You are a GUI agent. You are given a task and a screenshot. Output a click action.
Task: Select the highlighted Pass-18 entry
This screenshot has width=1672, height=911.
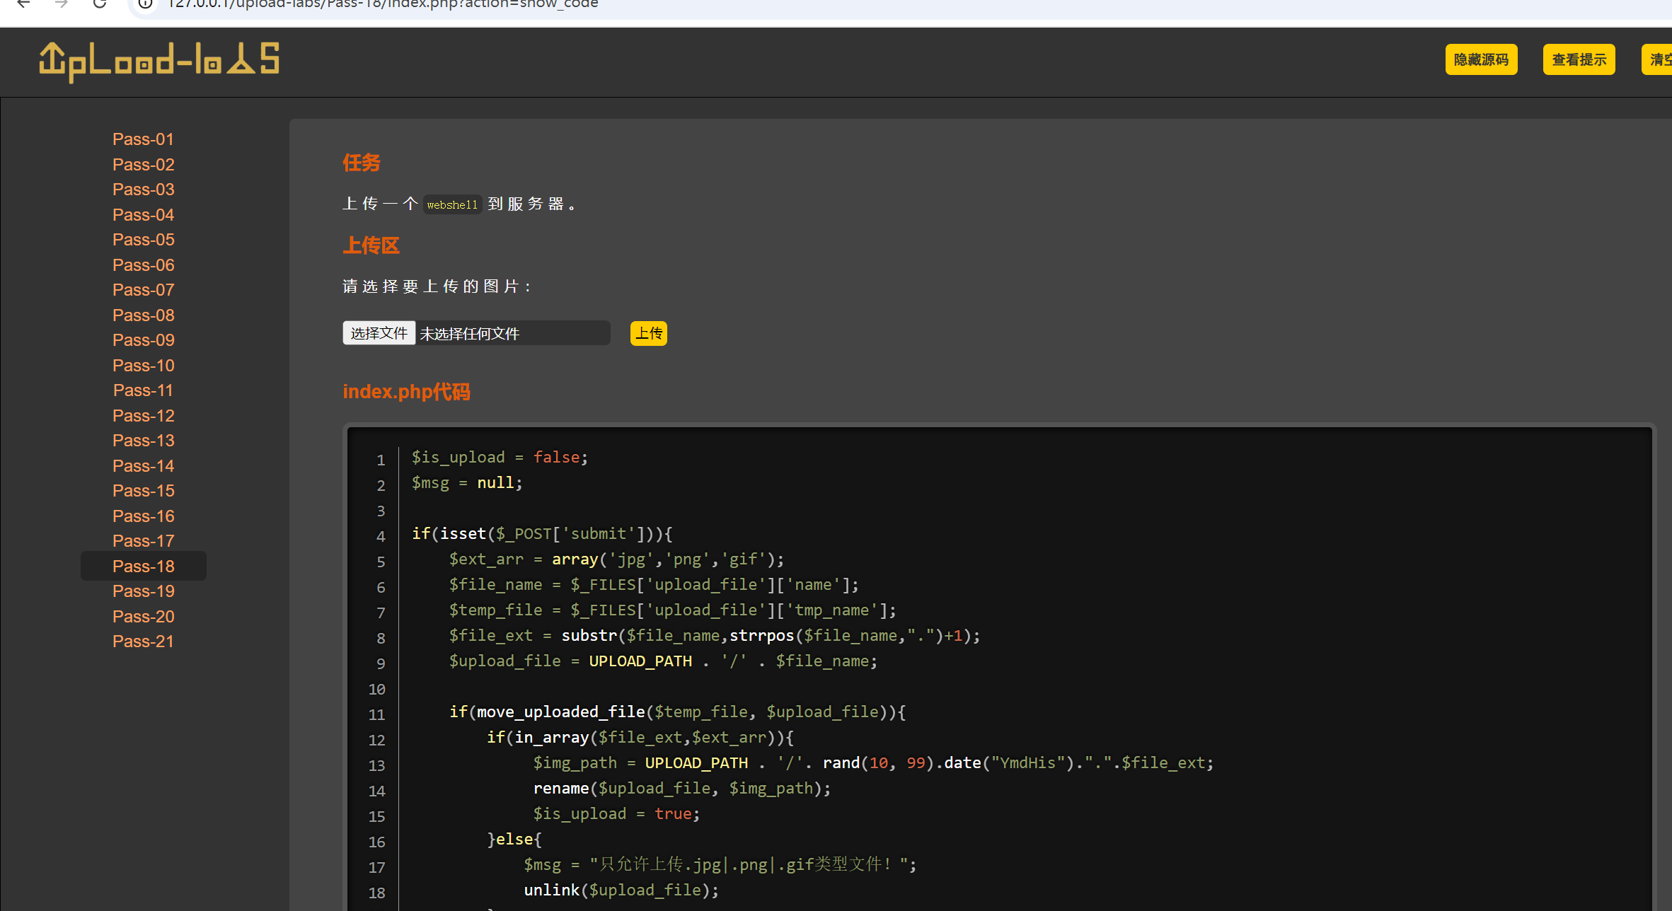point(143,567)
